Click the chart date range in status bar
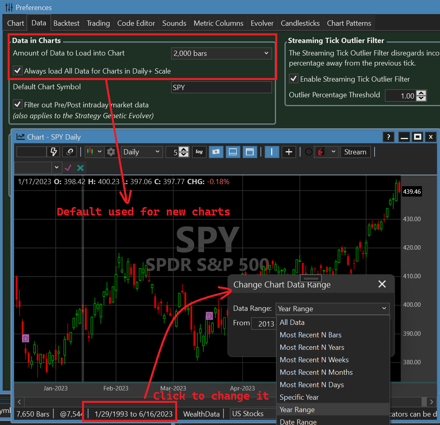The height and width of the screenshot is (425, 440). [x=133, y=414]
